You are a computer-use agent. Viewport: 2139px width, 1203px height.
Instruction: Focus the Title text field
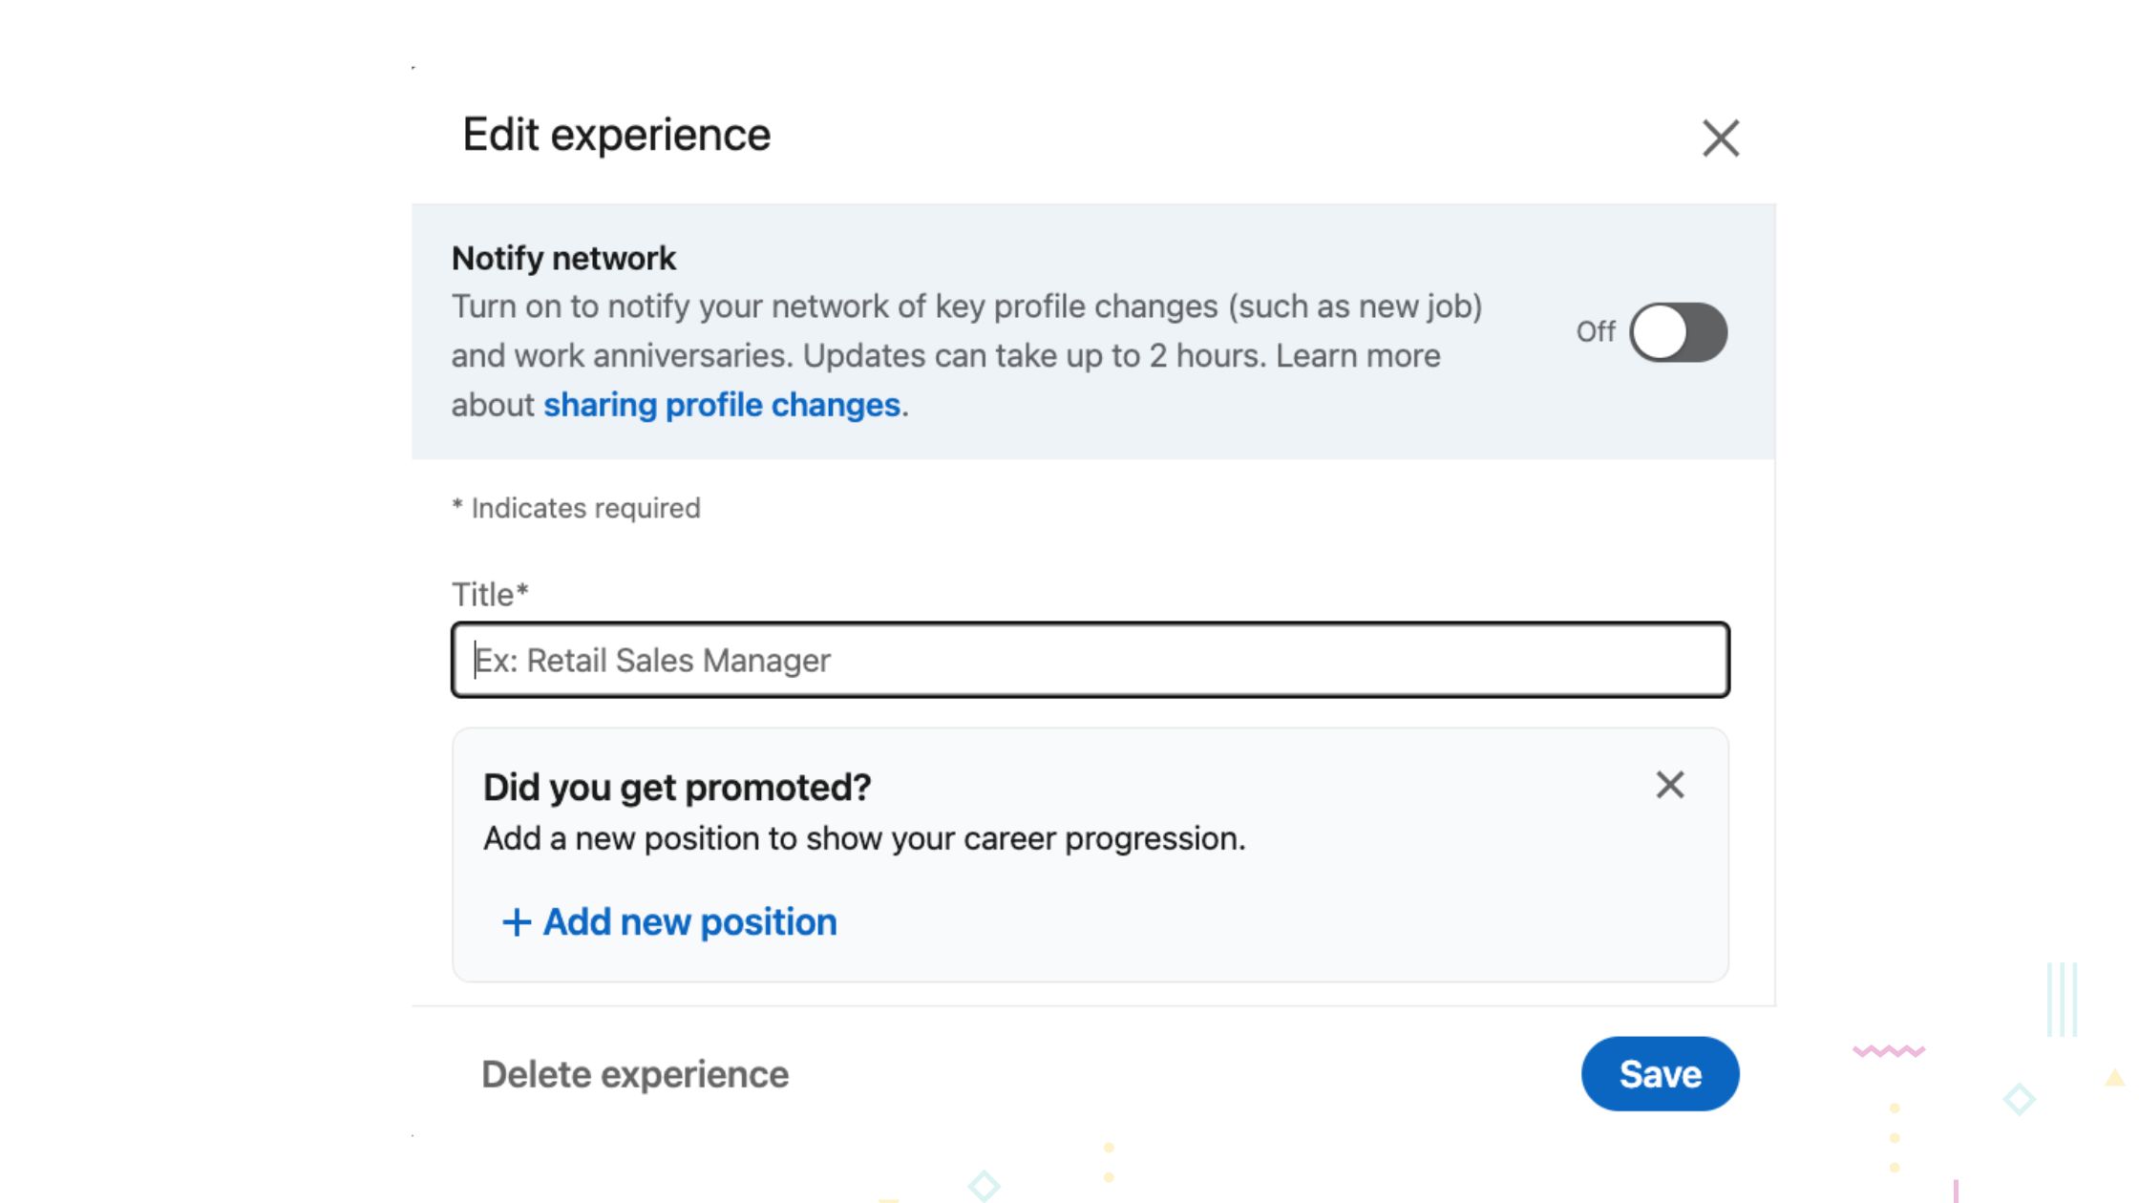(1090, 660)
